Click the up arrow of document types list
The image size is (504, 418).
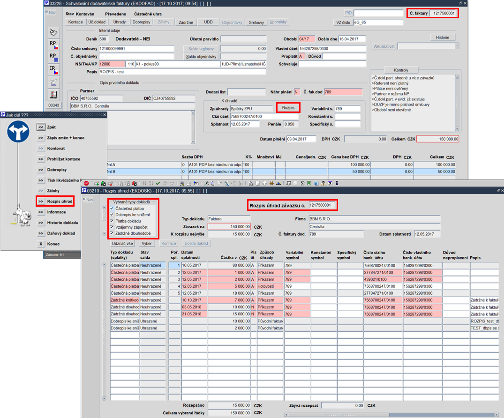pos(104,208)
